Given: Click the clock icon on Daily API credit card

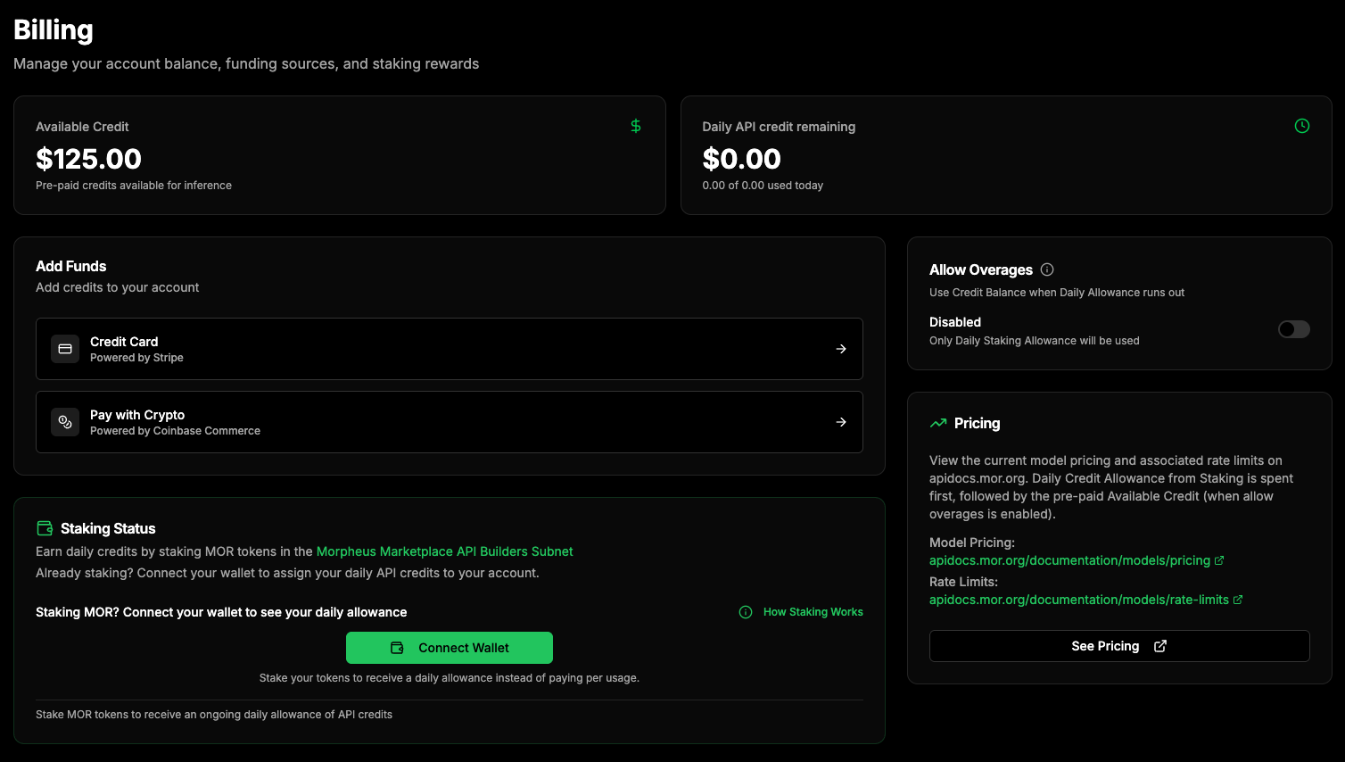Looking at the screenshot, I should (x=1301, y=126).
